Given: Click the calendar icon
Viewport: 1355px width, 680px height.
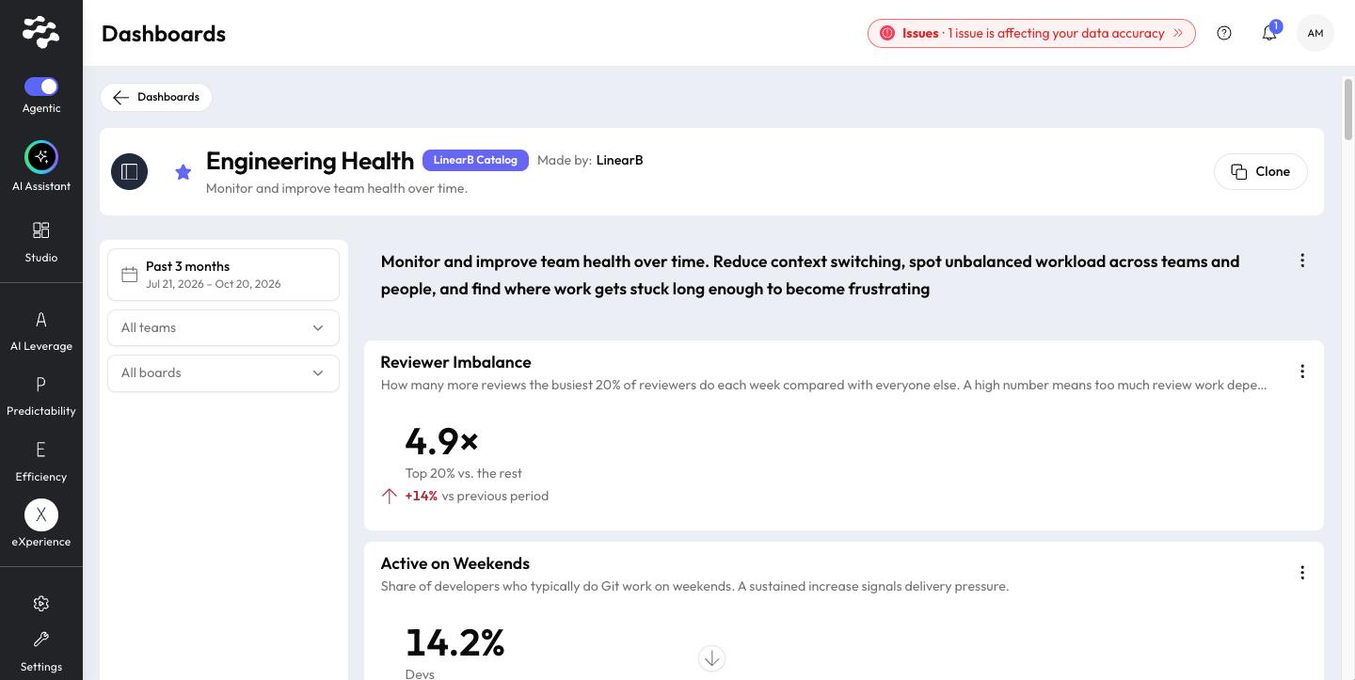Looking at the screenshot, I should pyautogui.click(x=130, y=275).
